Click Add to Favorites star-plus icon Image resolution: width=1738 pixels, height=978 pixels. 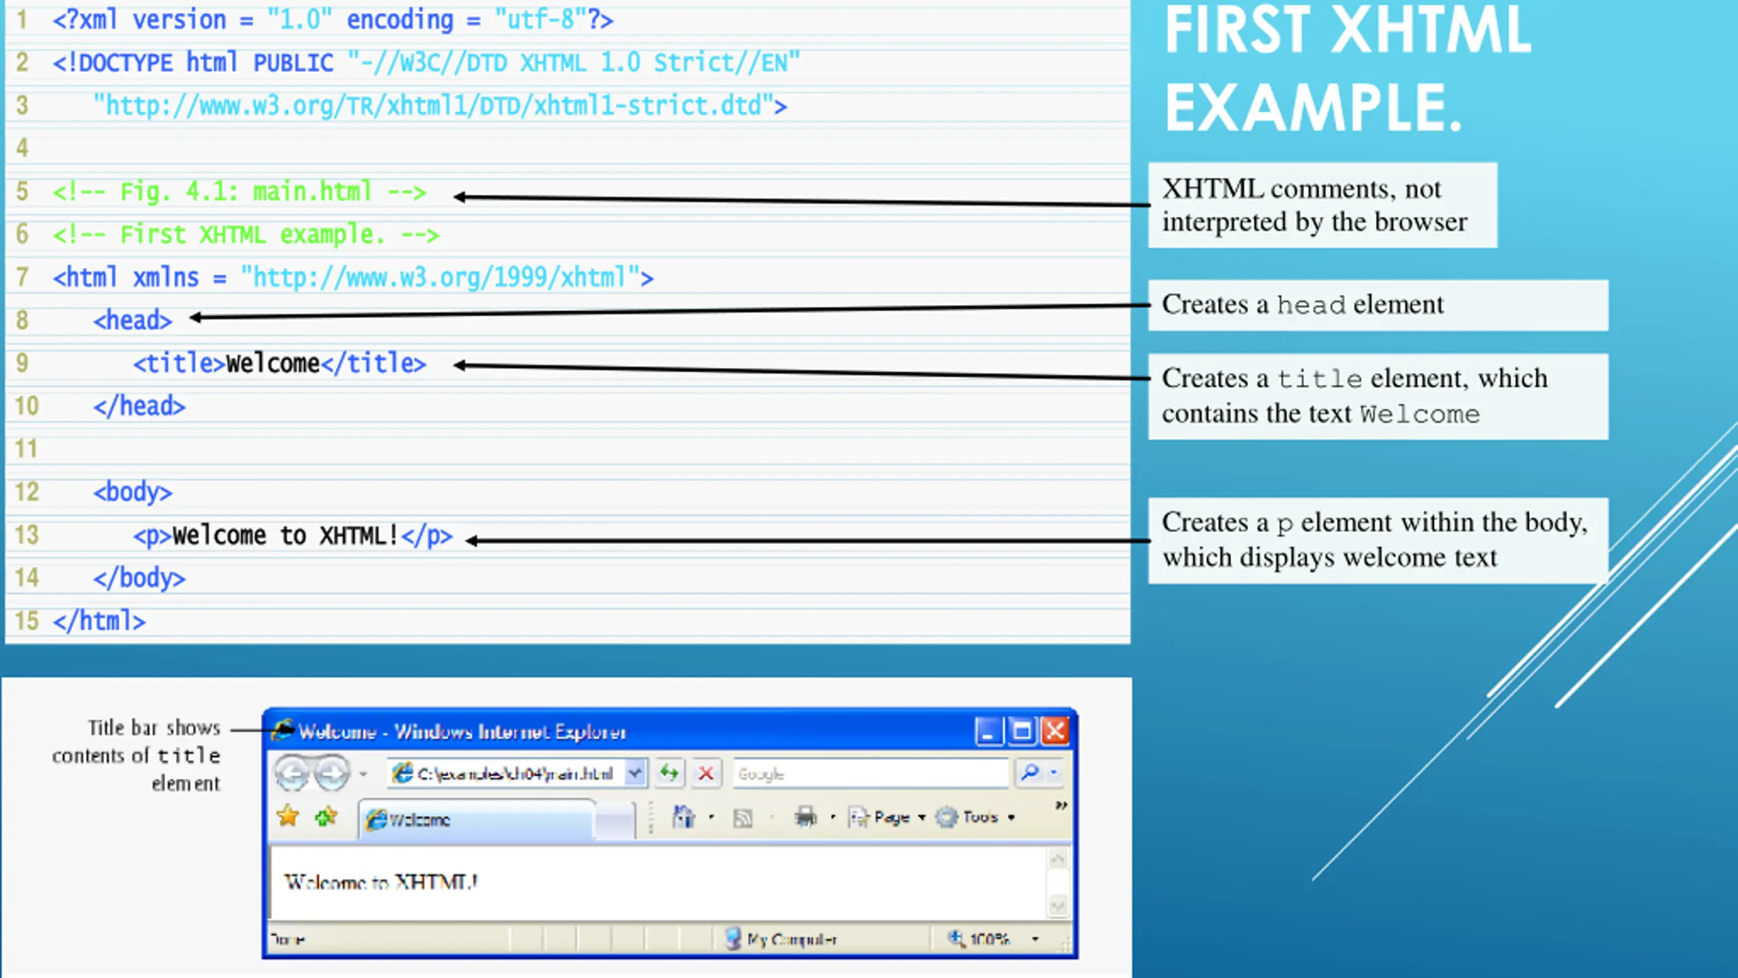(x=327, y=816)
